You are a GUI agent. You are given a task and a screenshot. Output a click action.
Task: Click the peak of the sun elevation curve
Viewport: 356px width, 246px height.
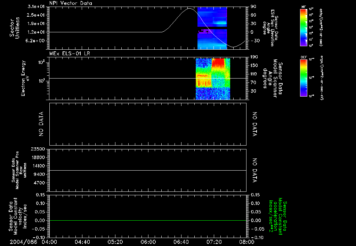[190, 9]
